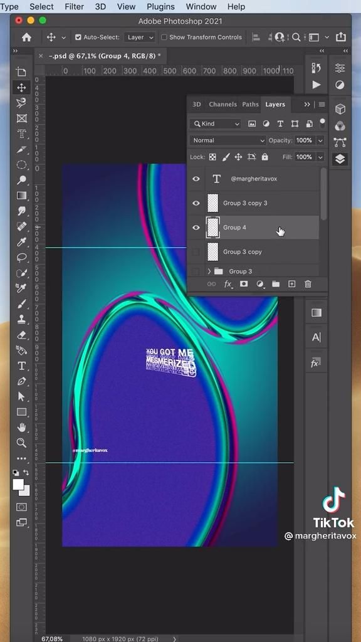Open the Filter menu
Screen dimensions: 361x642
[74, 6]
